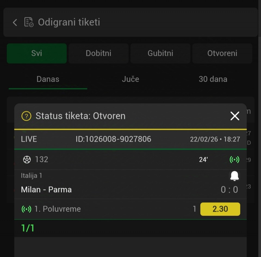
Task: Tap the back arrow beside Odigrani tiketi
Action: [15, 22]
